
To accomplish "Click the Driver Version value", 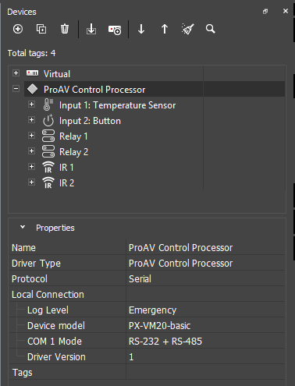I will [x=205, y=356].
